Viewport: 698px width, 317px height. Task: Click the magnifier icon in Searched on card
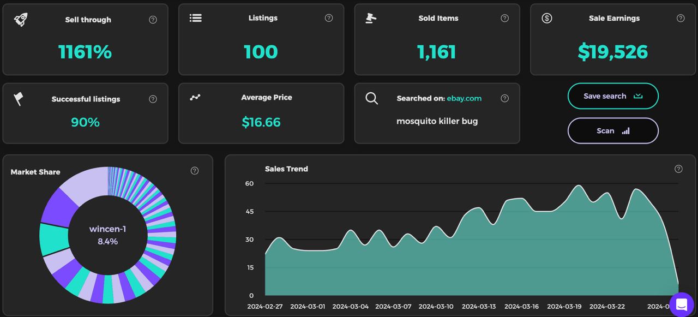coord(372,98)
